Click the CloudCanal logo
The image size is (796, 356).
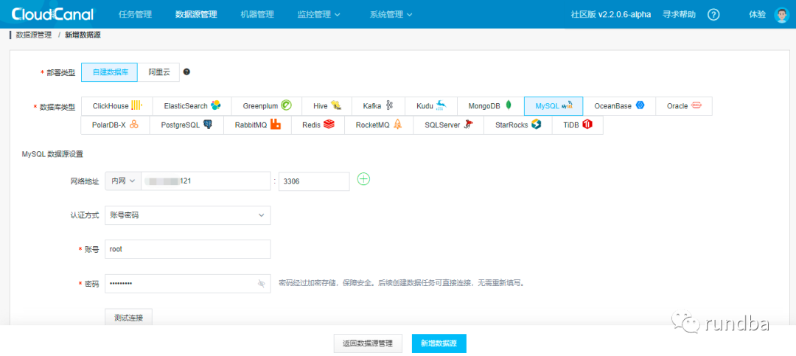tap(52, 14)
